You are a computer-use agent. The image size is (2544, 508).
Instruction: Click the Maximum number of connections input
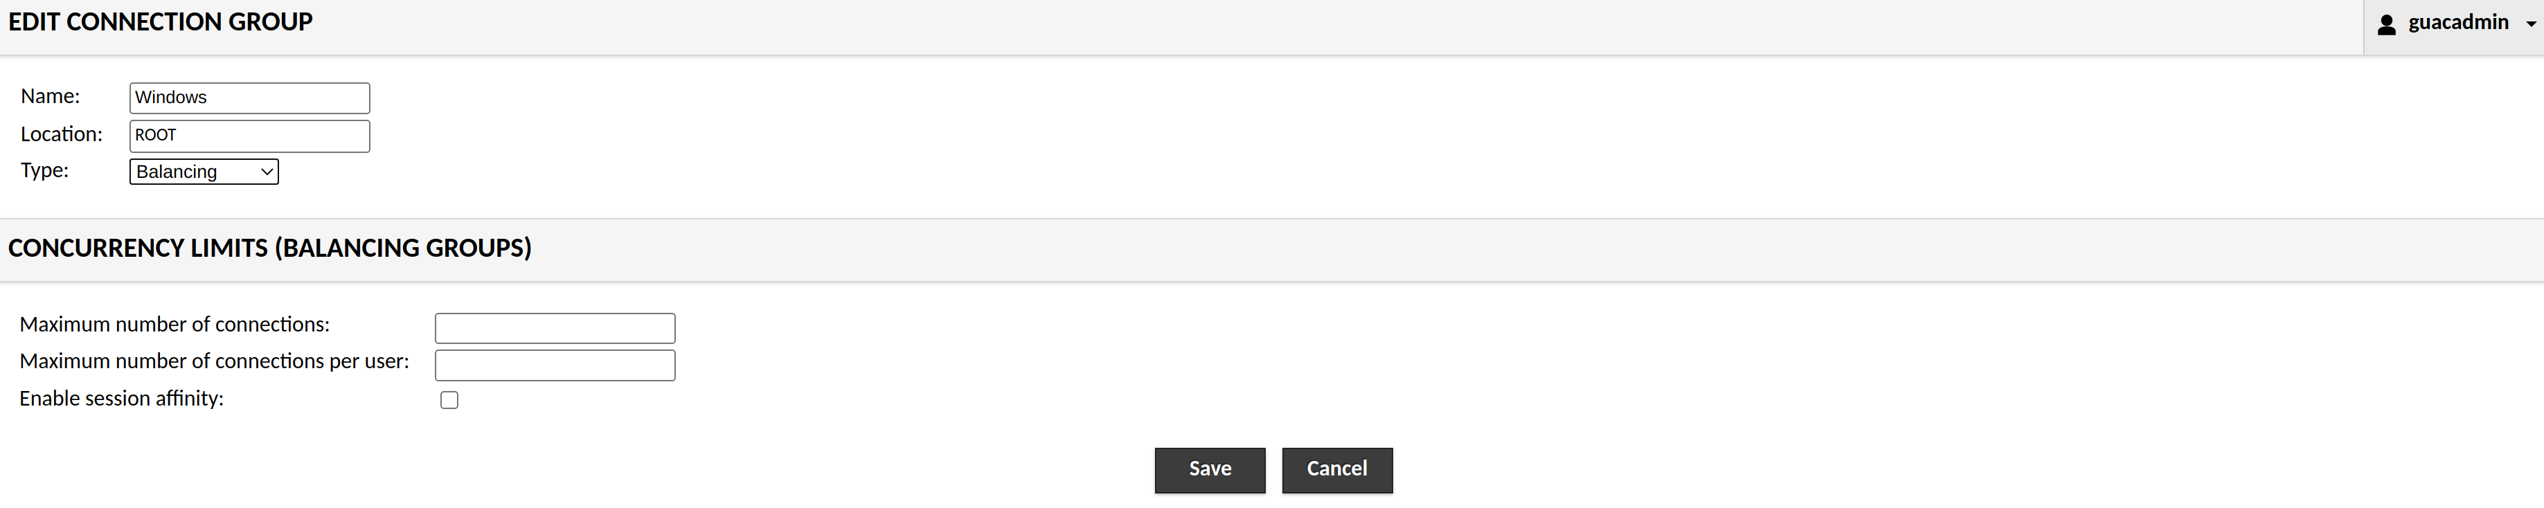[x=555, y=327]
